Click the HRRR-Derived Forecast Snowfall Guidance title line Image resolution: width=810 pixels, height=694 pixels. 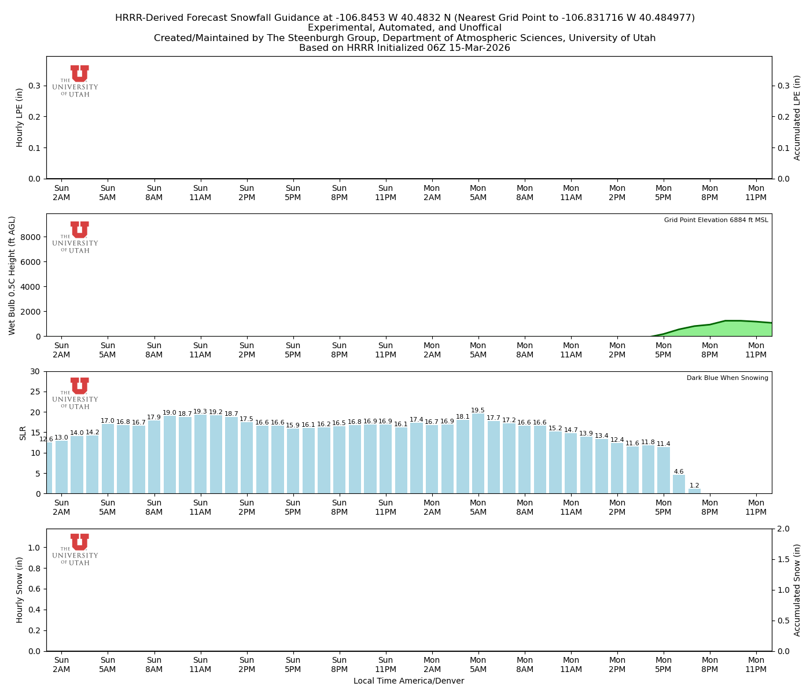point(405,18)
